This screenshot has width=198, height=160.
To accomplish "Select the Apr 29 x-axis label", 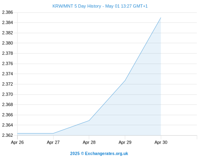I will (x=125, y=142).
